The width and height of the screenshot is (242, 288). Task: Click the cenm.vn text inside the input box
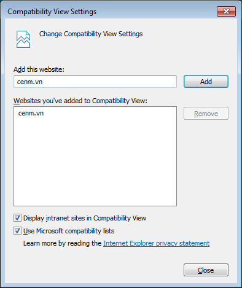point(29,82)
